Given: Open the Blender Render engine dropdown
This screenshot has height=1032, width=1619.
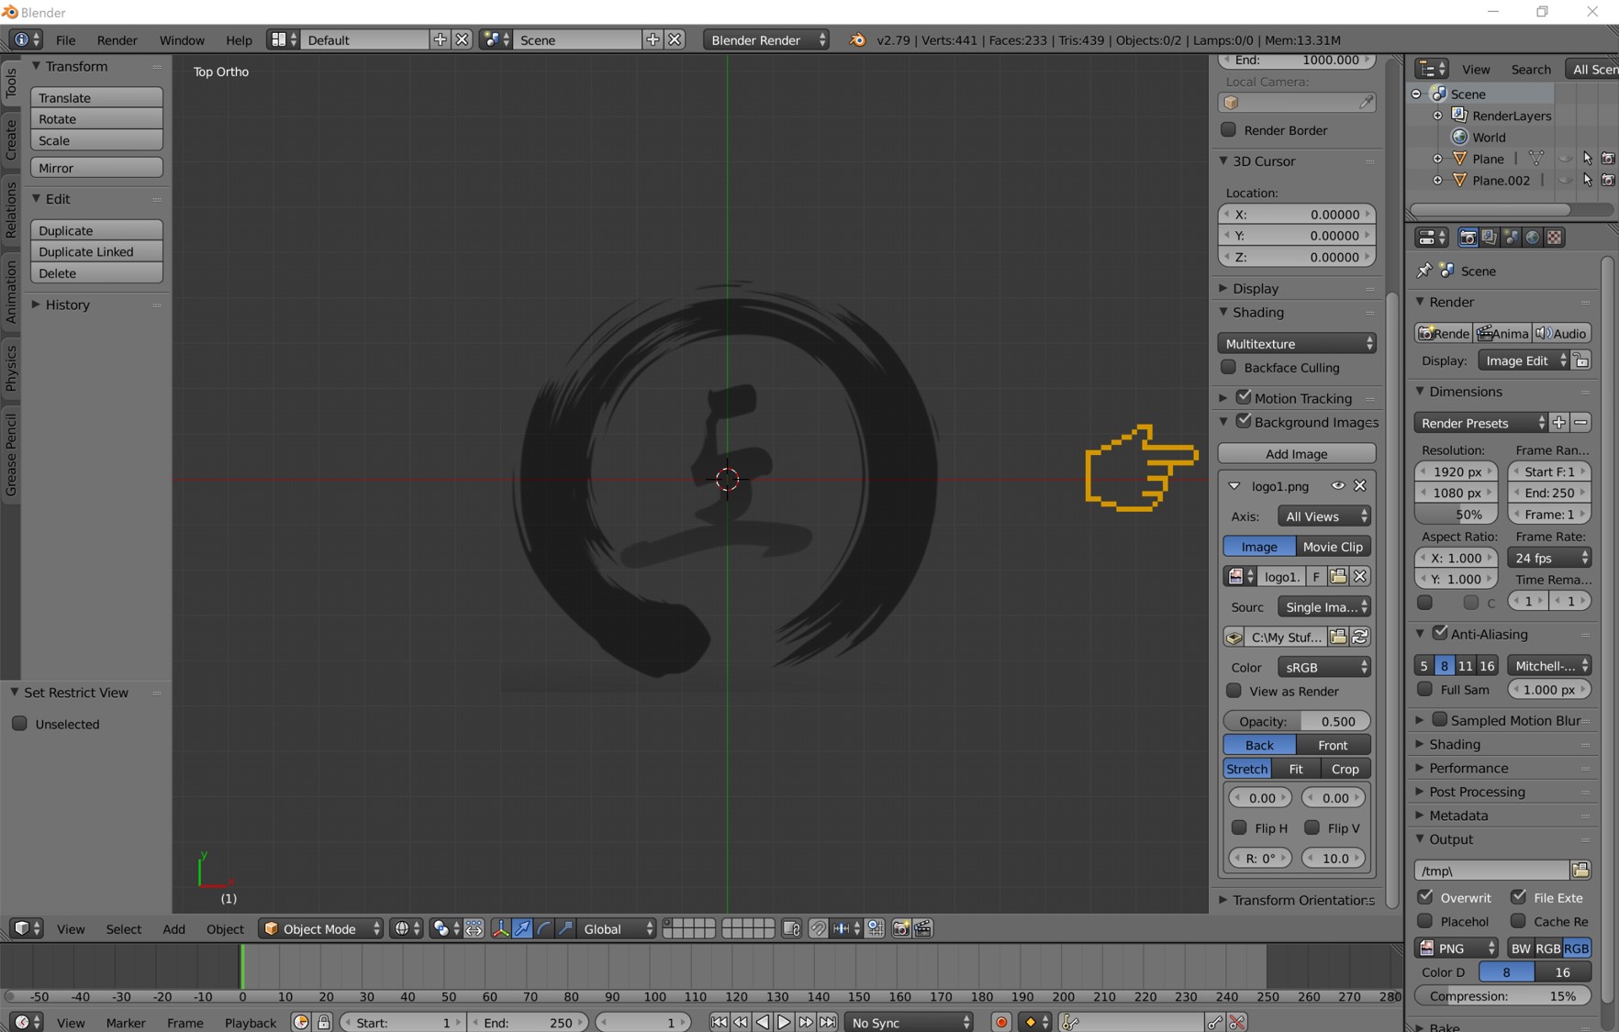Looking at the screenshot, I should pyautogui.click(x=766, y=39).
